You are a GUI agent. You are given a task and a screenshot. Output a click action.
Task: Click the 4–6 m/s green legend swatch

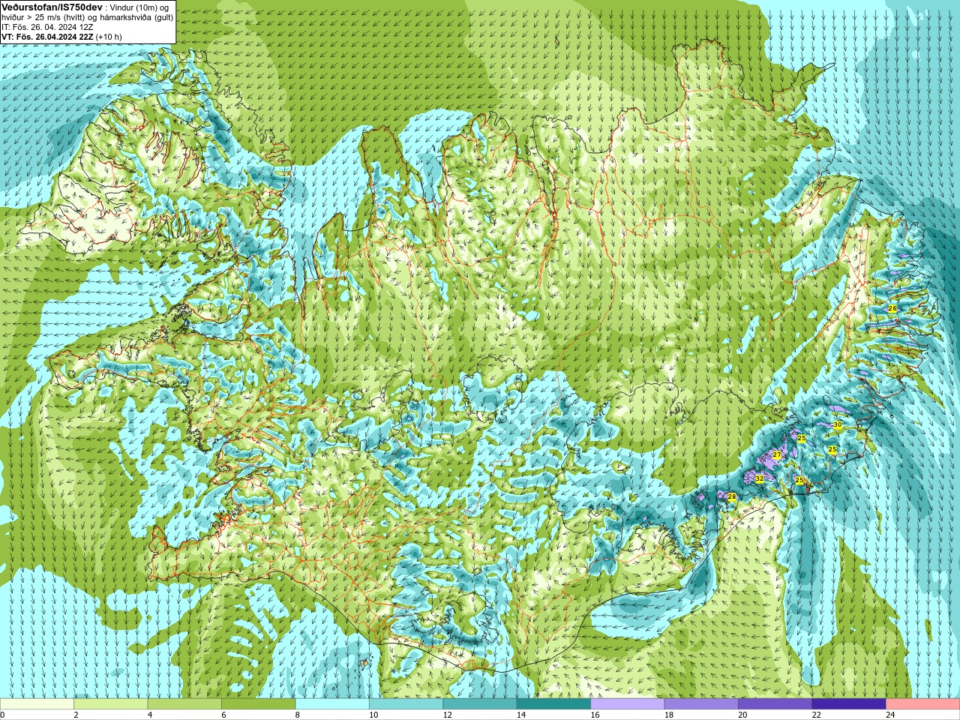184,704
